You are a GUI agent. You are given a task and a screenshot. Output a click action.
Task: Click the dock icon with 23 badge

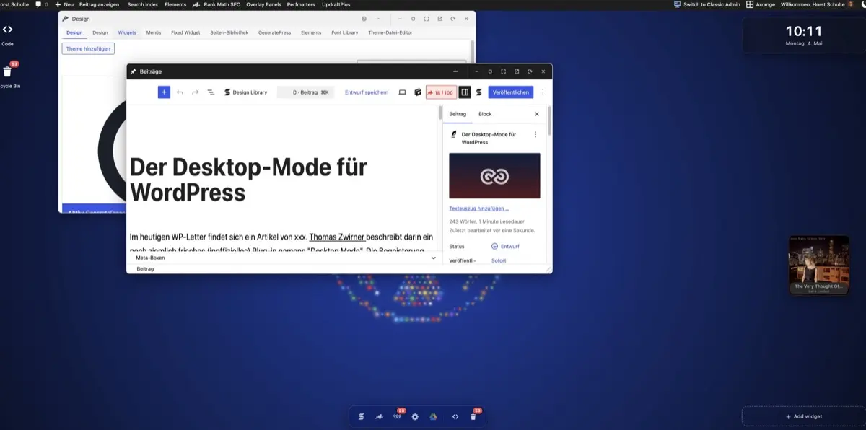pos(397,416)
